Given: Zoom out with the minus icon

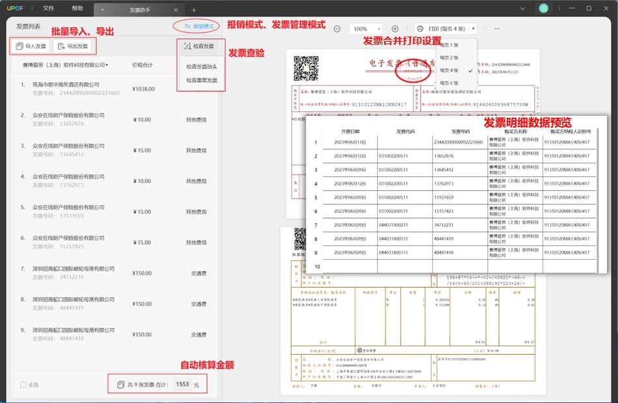Looking at the screenshot, I should (x=337, y=29).
